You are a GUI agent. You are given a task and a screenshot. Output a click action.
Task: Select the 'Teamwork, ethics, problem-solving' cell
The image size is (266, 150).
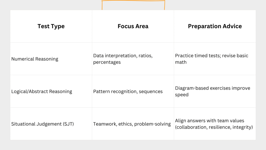pos(132,124)
